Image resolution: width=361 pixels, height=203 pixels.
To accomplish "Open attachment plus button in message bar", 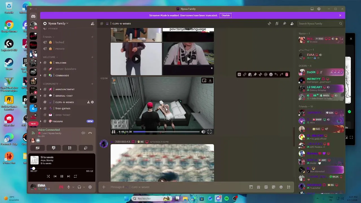I will (104, 187).
